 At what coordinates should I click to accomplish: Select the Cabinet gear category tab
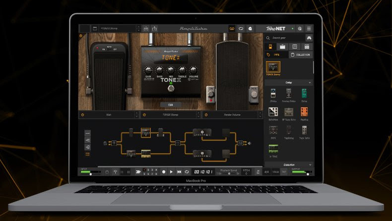295,47
